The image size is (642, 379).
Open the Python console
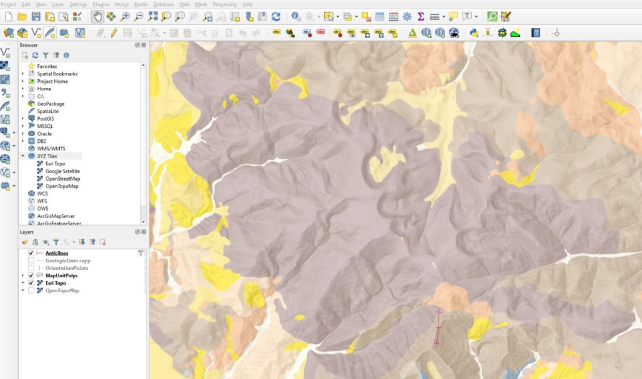click(x=474, y=32)
